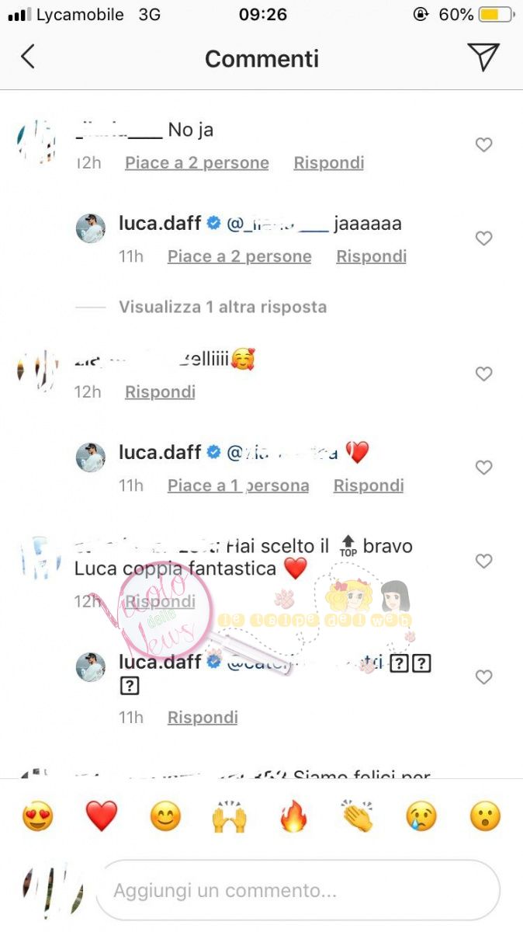Insert red heart emoji from quick bar
523x932 pixels.
tap(101, 816)
